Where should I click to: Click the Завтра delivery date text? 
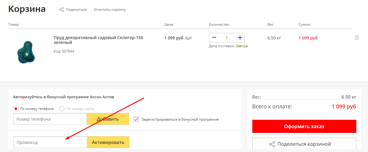tap(242, 46)
